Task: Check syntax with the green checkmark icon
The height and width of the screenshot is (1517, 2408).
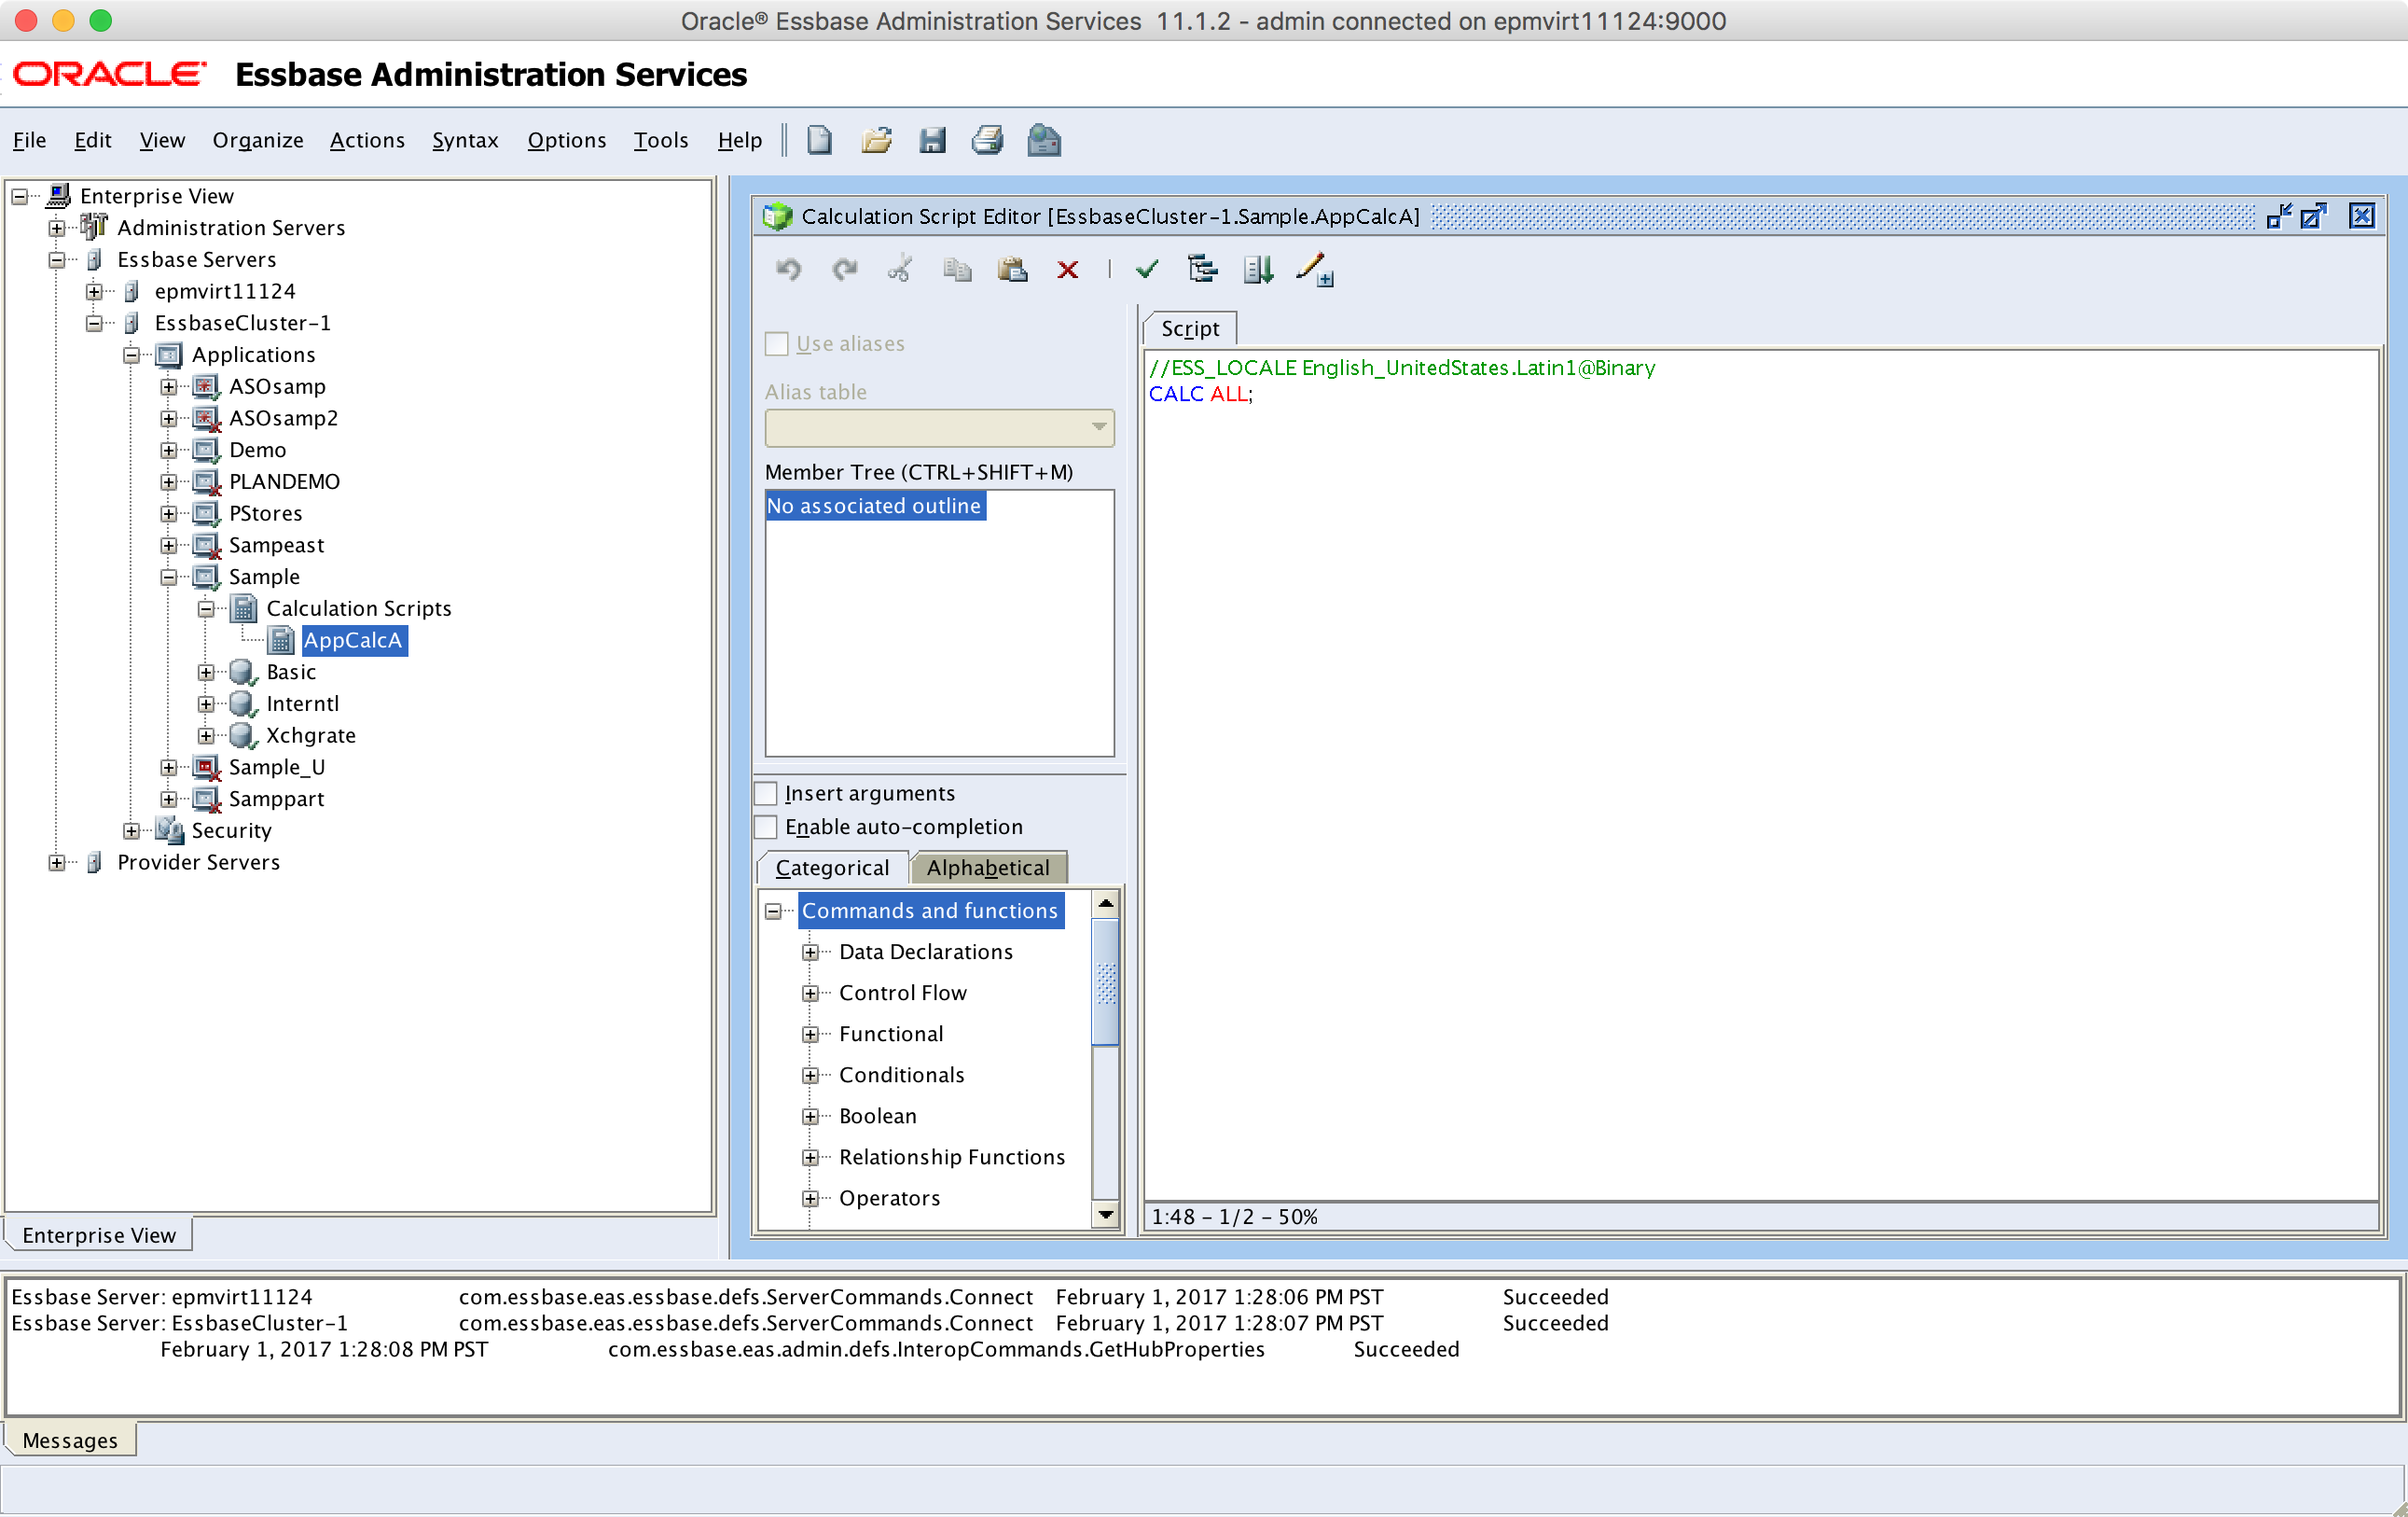Action: [x=1147, y=268]
